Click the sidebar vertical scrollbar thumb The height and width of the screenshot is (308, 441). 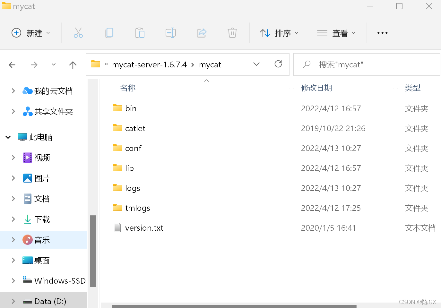[x=93, y=251]
